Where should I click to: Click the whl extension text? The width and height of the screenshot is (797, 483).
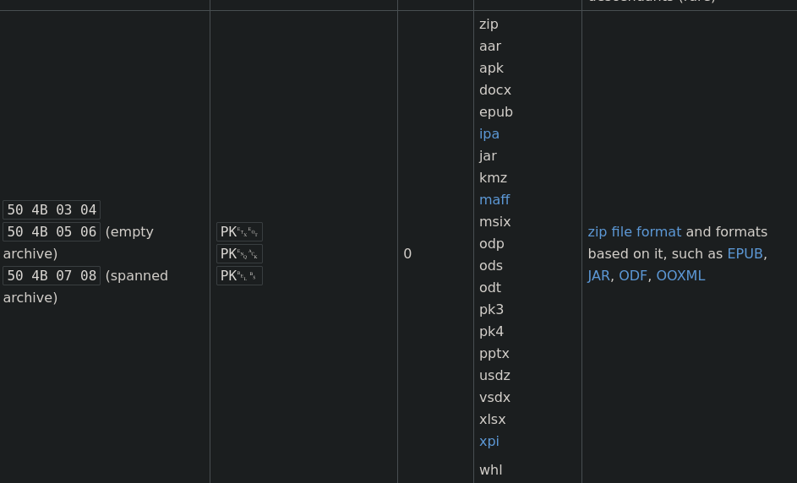pos(490,470)
